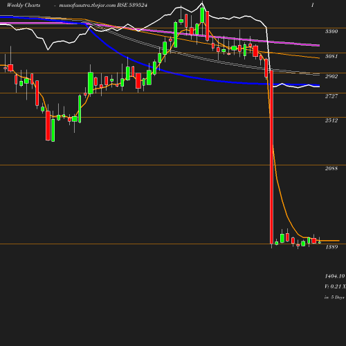Click the 2727 price level label
The width and height of the screenshot is (346, 346).
331,96
